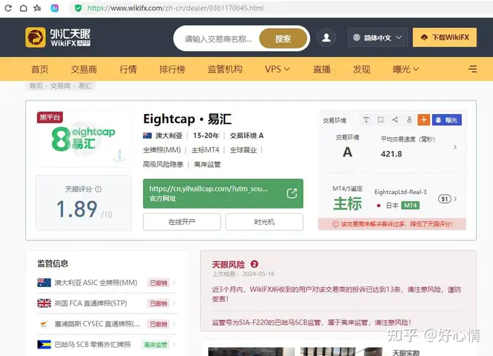
Task: Expand the CYSEC license row chevron
Action: pyautogui.click(x=174, y=324)
